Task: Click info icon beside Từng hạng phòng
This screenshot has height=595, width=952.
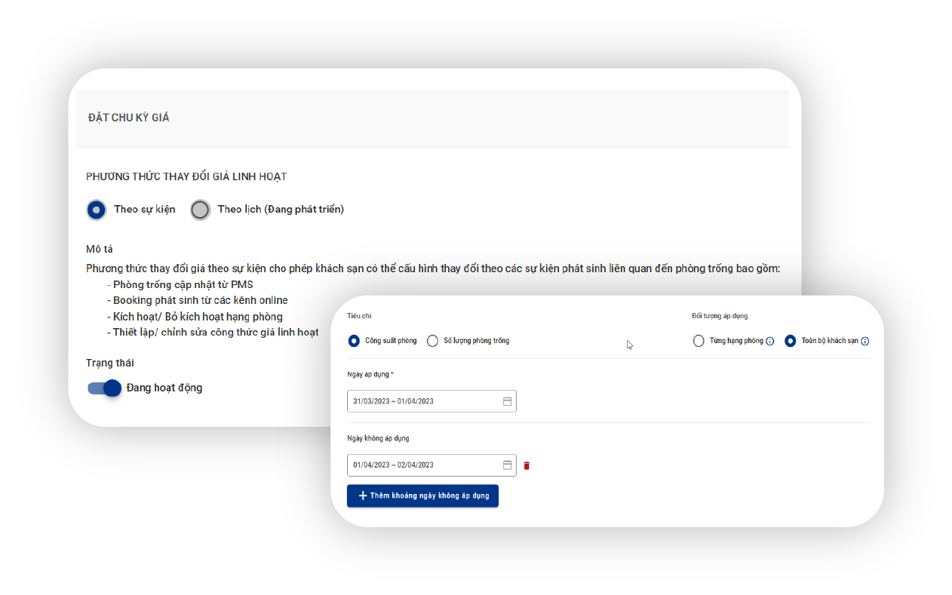Action: (769, 341)
